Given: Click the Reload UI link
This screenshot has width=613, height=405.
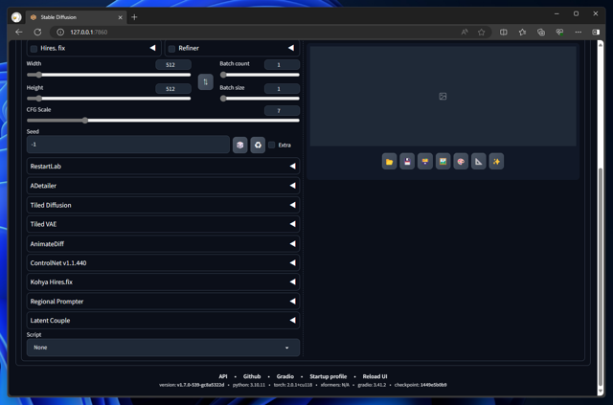Looking at the screenshot, I should pos(375,376).
